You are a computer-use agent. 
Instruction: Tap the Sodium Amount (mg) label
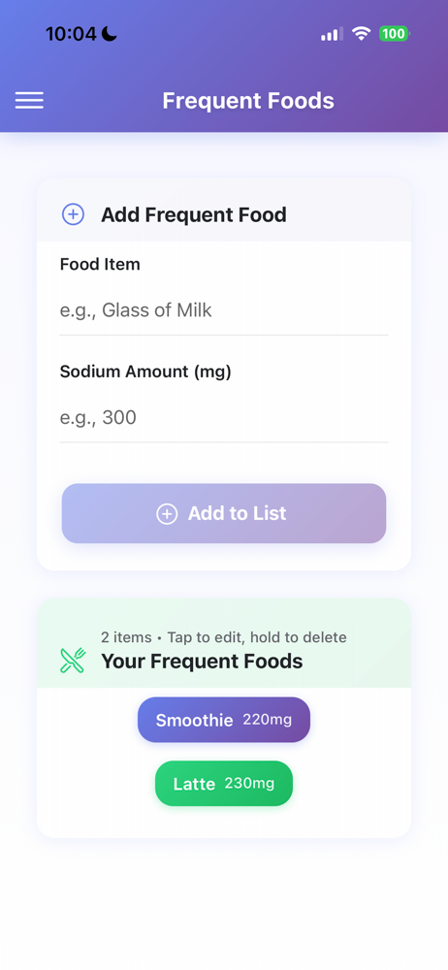click(x=145, y=372)
